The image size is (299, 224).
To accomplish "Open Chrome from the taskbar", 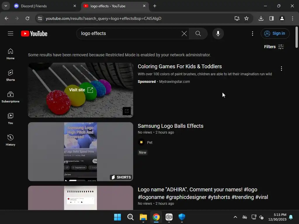I will [156, 217].
